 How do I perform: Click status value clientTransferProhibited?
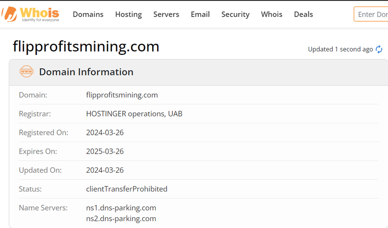click(x=127, y=189)
